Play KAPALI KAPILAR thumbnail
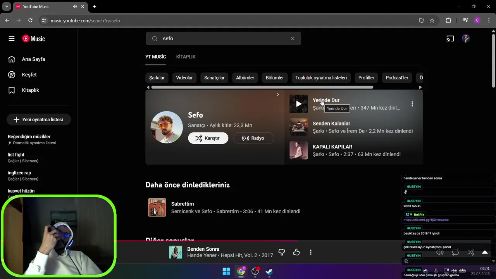 (x=298, y=150)
